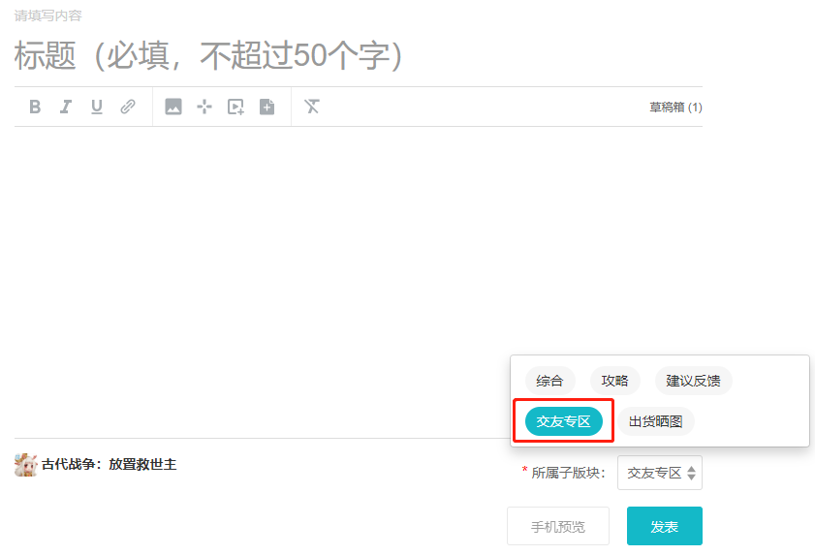Open the 所属子版块 dropdown showing 交友专区

[x=660, y=473]
